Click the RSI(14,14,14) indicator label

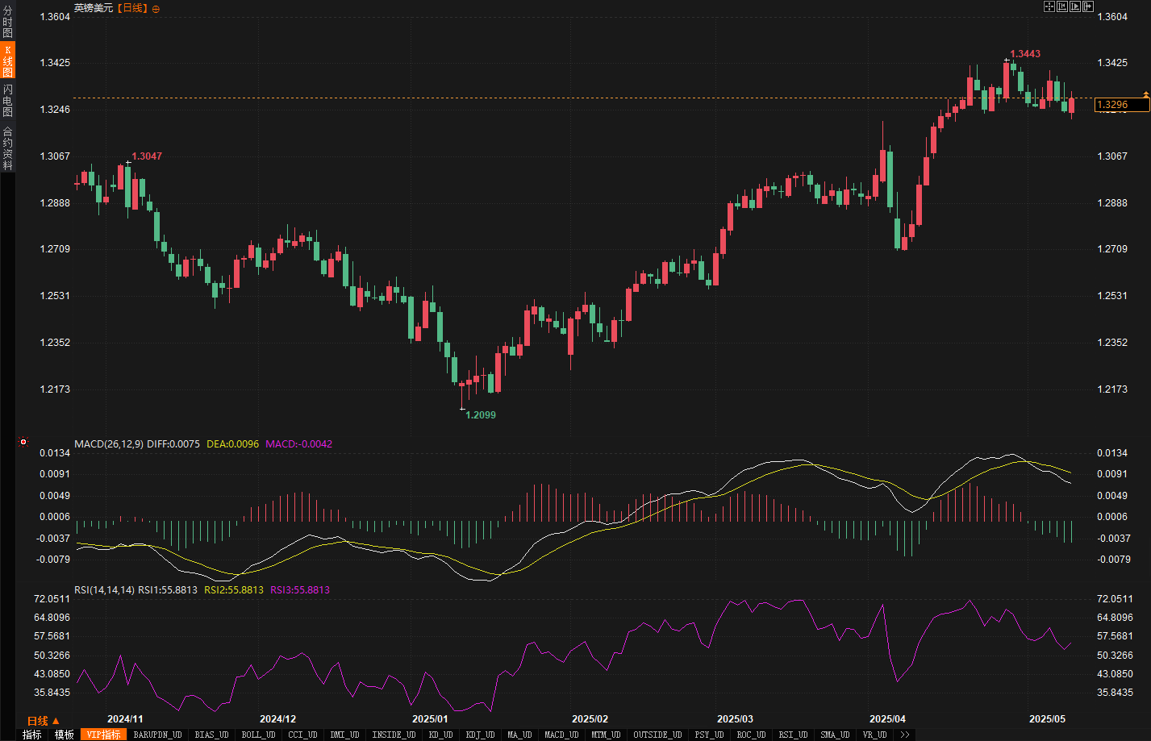105,590
